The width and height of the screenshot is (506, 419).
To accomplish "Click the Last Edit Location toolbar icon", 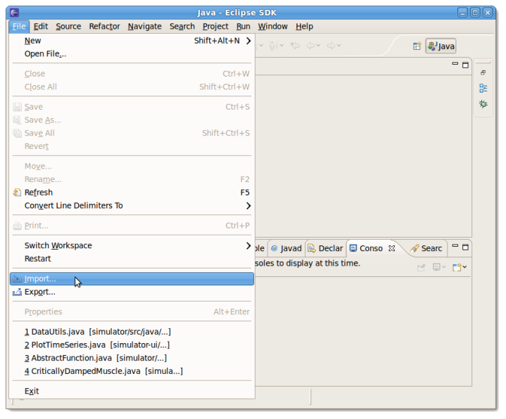I will [x=296, y=46].
